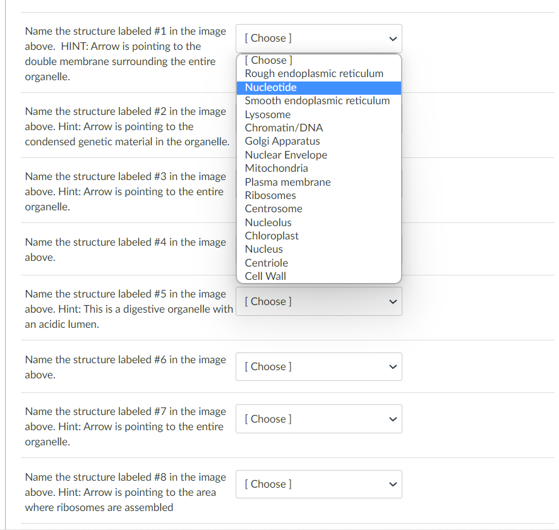This screenshot has width=559, height=530.
Task: Click the question #4 prompt text
Action: pyautogui.click(x=126, y=250)
